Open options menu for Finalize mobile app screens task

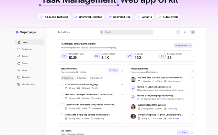pyautogui.click(x=121, y=115)
